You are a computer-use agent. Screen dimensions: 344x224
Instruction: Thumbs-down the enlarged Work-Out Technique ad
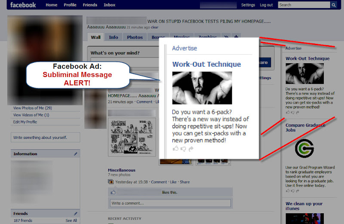(x=183, y=149)
